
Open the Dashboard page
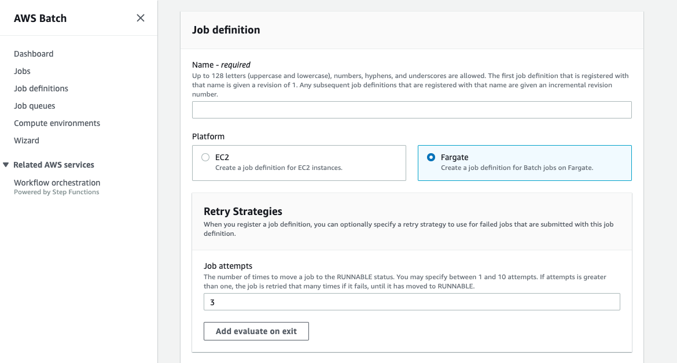34,54
